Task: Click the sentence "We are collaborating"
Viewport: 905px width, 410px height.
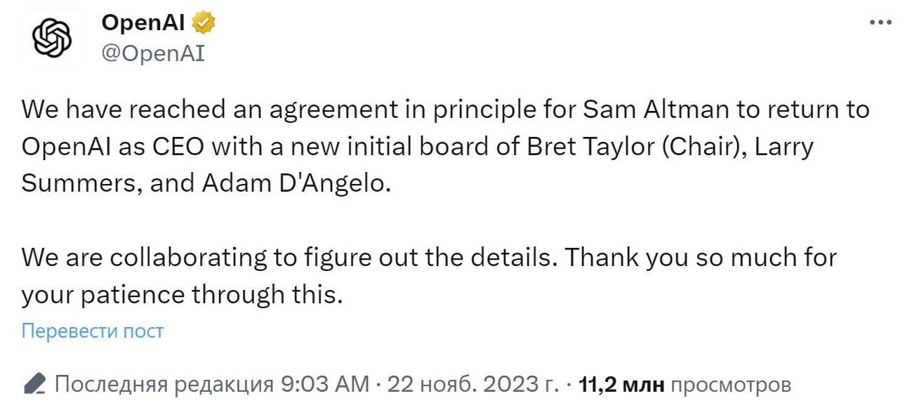Action: (x=145, y=258)
